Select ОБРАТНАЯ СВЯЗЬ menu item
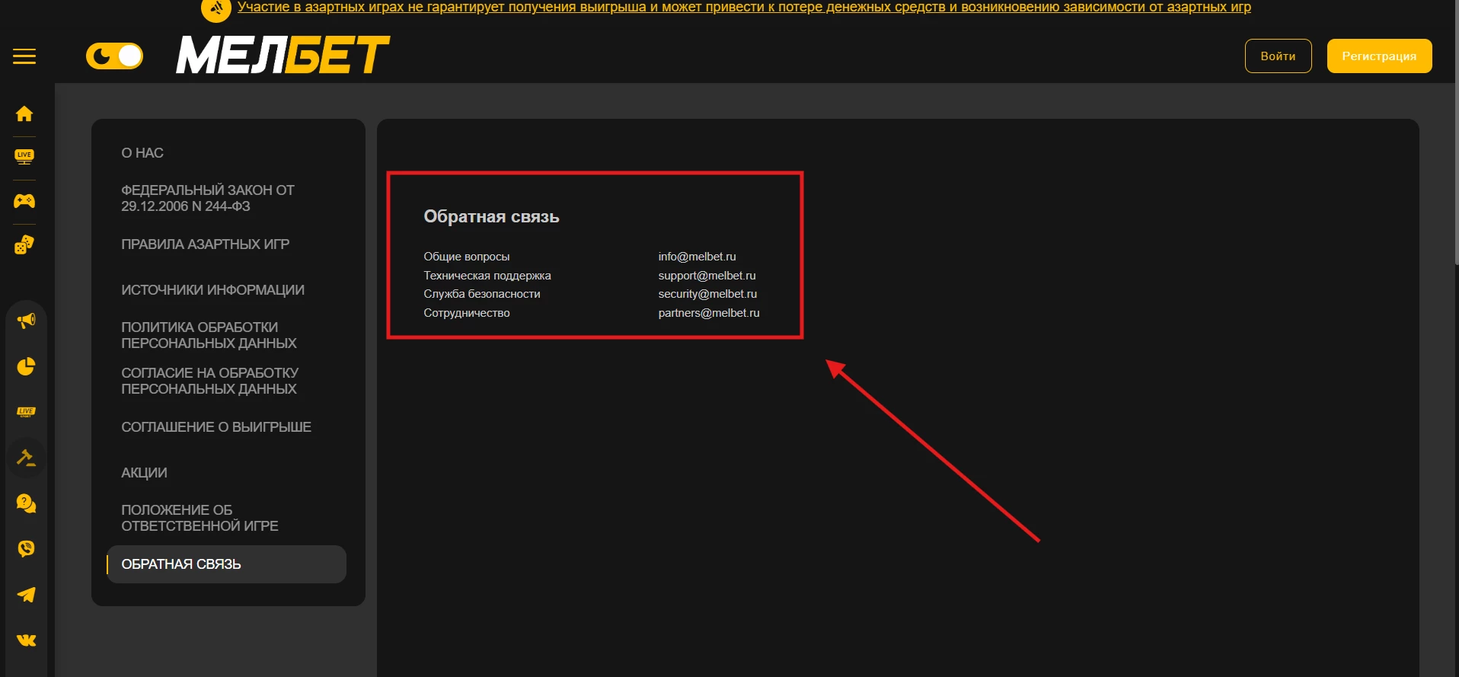1459x677 pixels. pyautogui.click(x=227, y=564)
